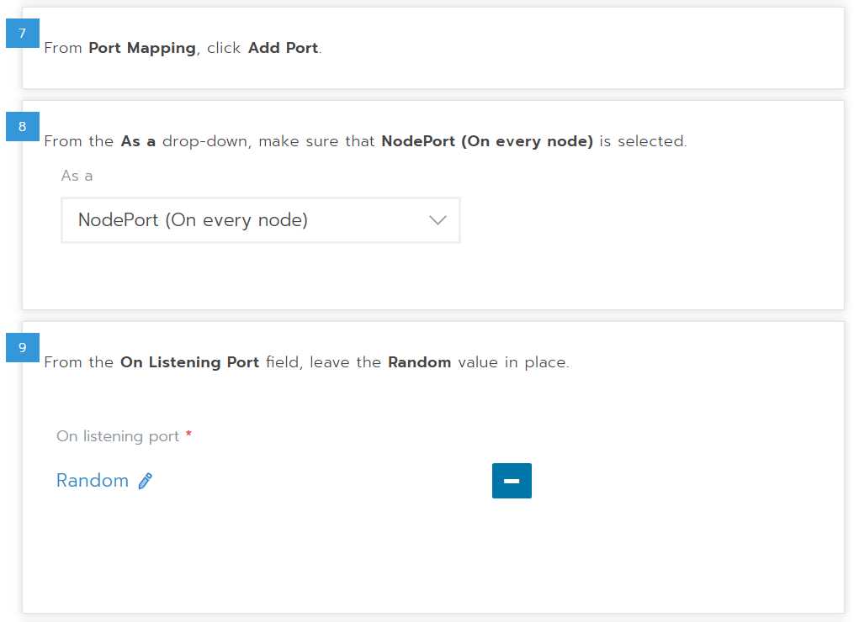
Task: Click the 'As a' field label
Action: [x=77, y=176]
